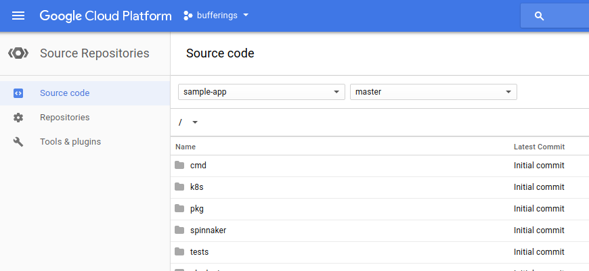Expand the root path dropdown arrow
589x271 pixels.
coord(195,122)
